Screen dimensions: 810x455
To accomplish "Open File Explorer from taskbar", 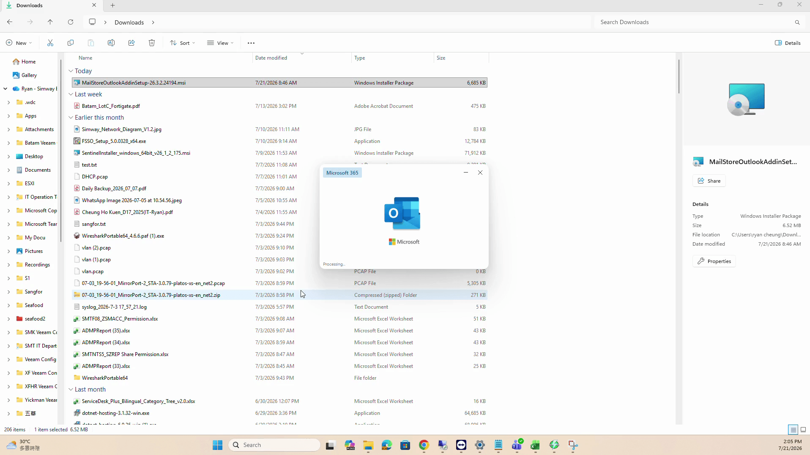I will click(368, 445).
